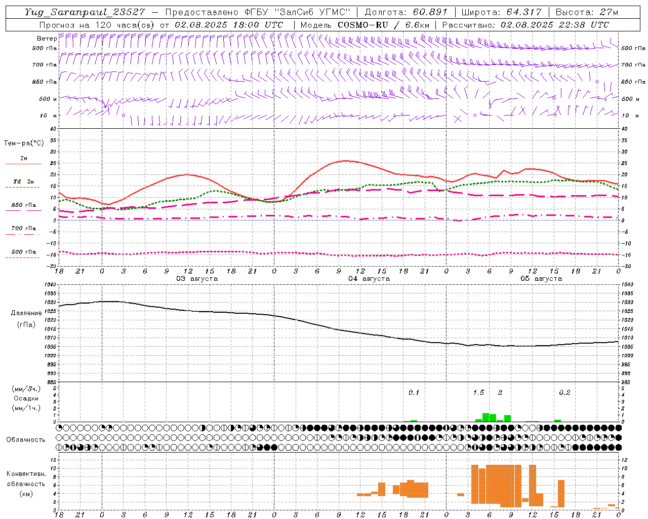Click the "04 августа" date label
The image size is (648, 519).
pyautogui.click(x=369, y=279)
